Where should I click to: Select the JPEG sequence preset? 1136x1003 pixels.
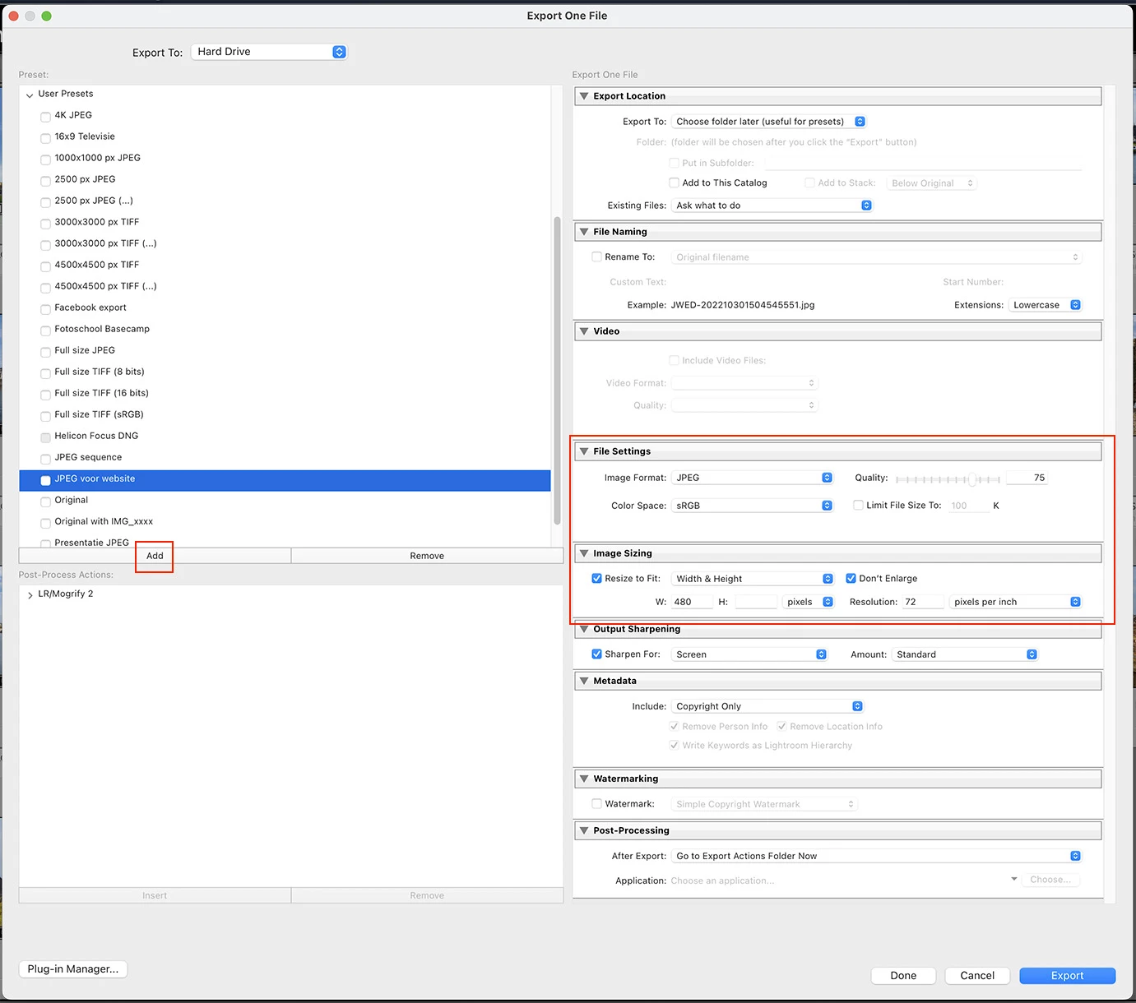[x=88, y=457]
